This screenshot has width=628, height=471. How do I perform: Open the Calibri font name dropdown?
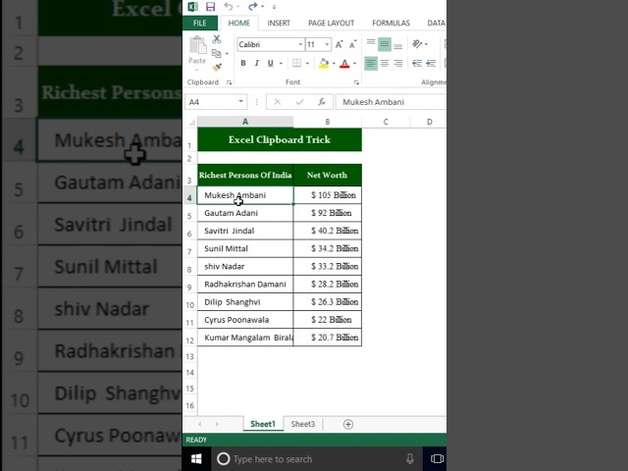click(x=300, y=44)
